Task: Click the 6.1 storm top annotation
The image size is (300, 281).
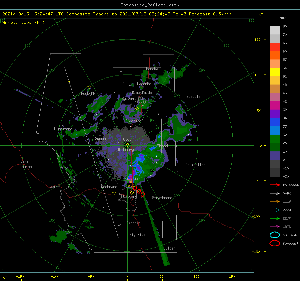Action: click(x=131, y=185)
